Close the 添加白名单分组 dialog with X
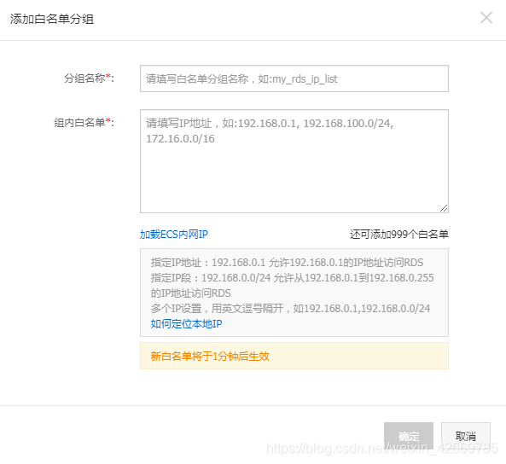506x464 pixels. (486, 18)
